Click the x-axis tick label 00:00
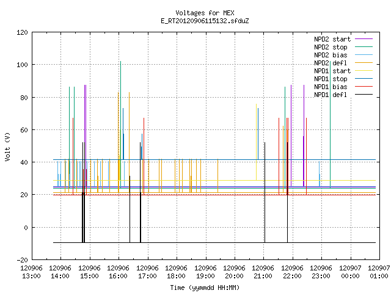The image size is (391, 293). pos(350,277)
